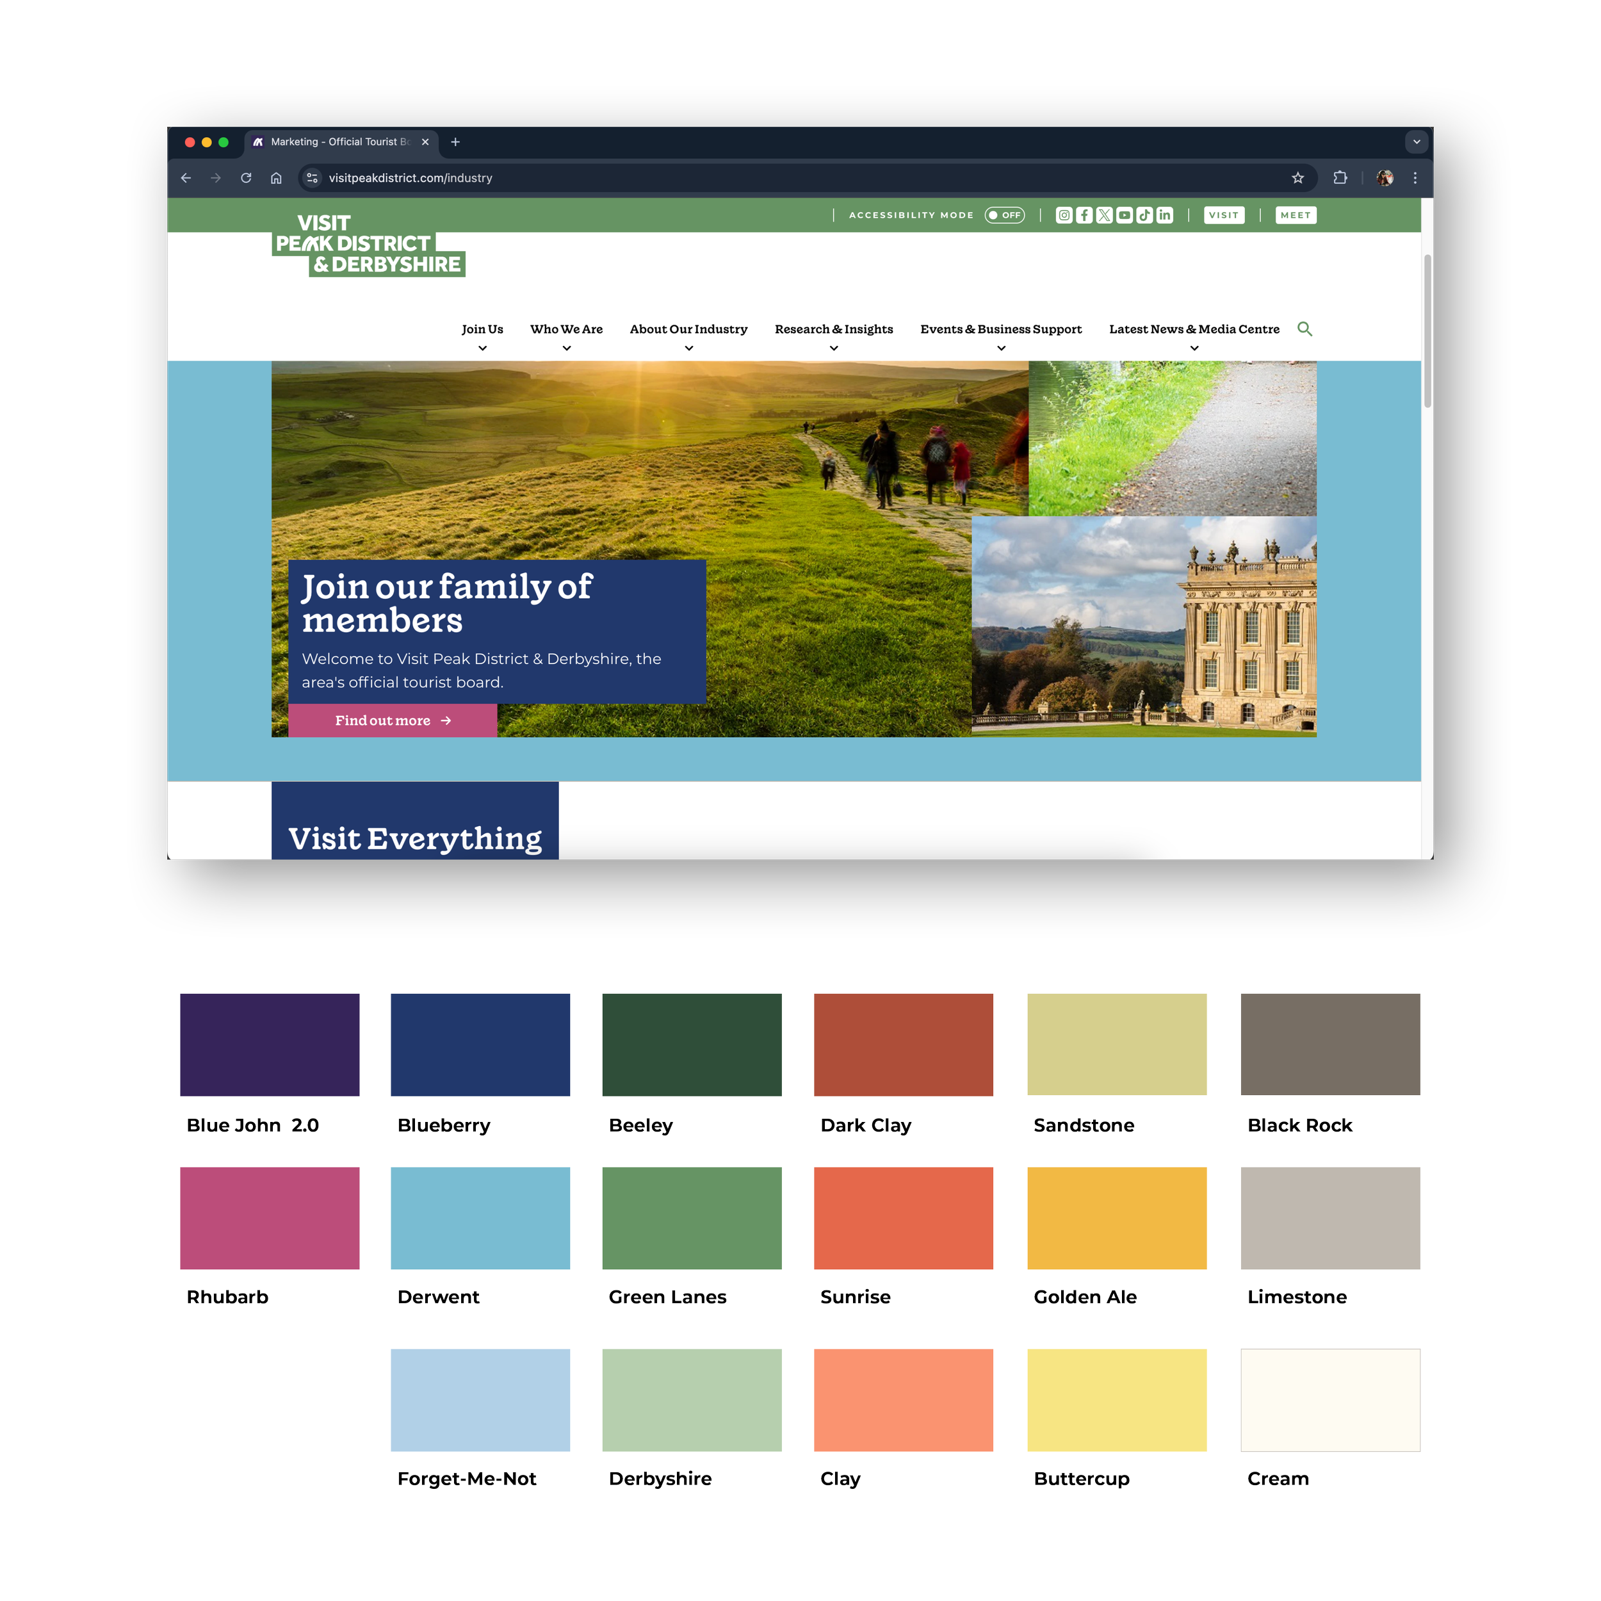Open the browser extensions puzzle icon
Image resolution: width=1601 pixels, height=1601 pixels.
click(x=1340, y=178)
